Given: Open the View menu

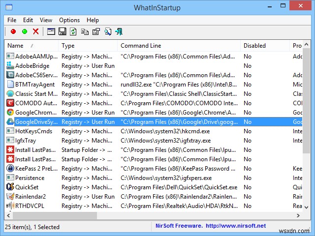Looking at the screenshot, I should point(46,20).
